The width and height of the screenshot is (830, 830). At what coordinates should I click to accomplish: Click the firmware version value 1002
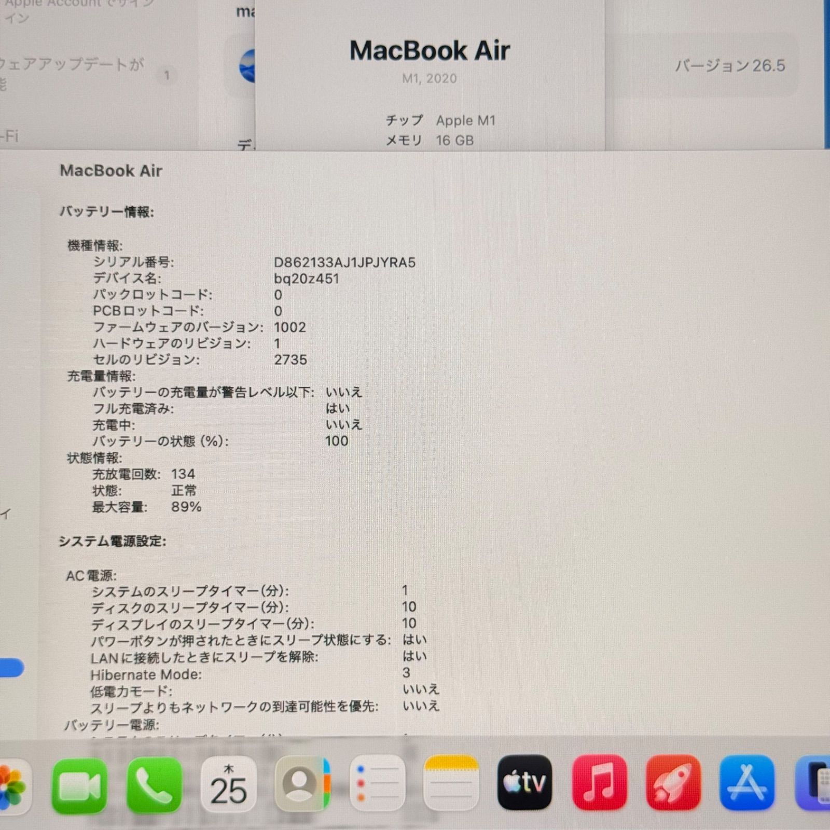[x=289, y=327]
